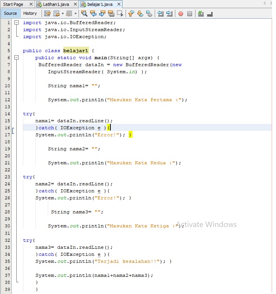Go back to previous cursor location
This screenshot has height=294, width=276.
[56, 14]
